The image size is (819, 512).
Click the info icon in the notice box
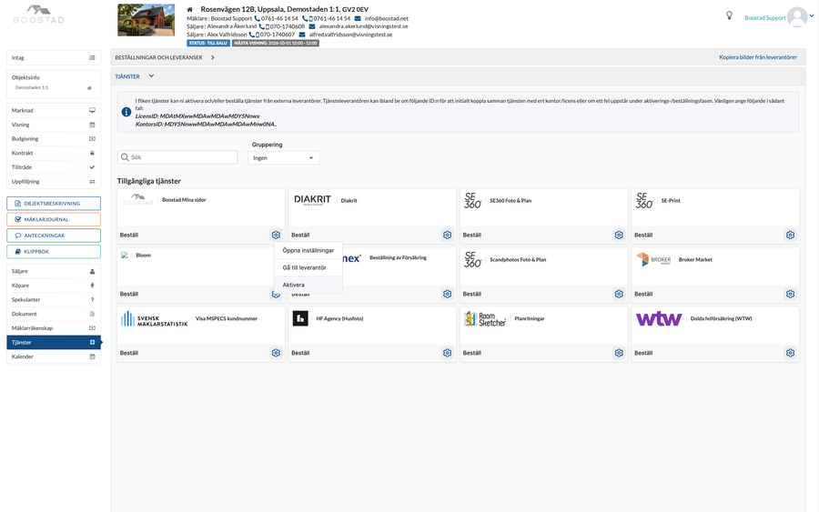126,112
